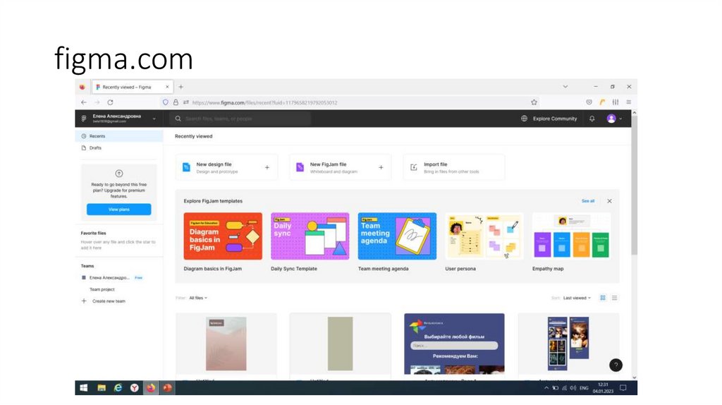The width and height of the screenshot is (722, 405).
Task: Reload the page with the refresh icon
Action: tap(110, 102)
